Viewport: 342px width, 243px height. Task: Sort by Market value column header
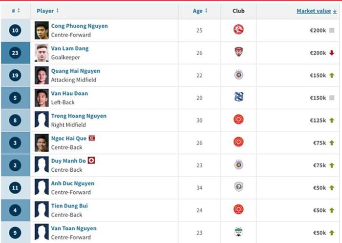click(317, 11)
